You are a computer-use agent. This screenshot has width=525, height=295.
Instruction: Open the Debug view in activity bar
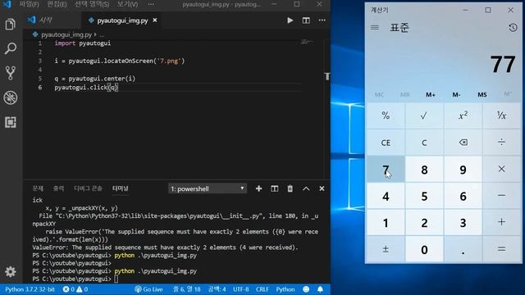click(11, 98)
